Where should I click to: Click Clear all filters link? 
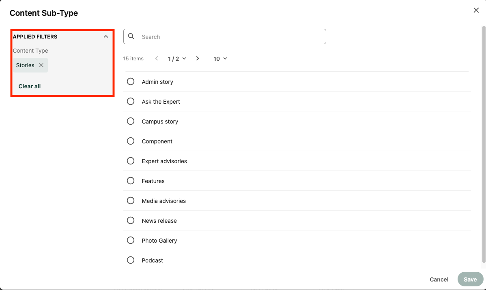(x=30, y=86)
